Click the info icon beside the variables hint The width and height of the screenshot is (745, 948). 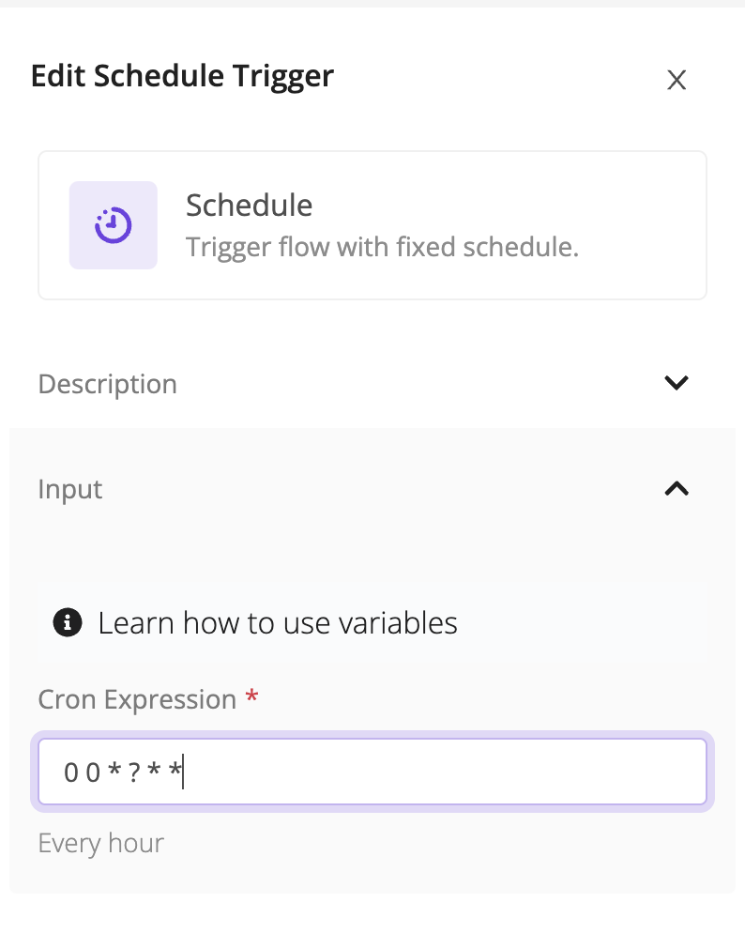pos(68,622)
